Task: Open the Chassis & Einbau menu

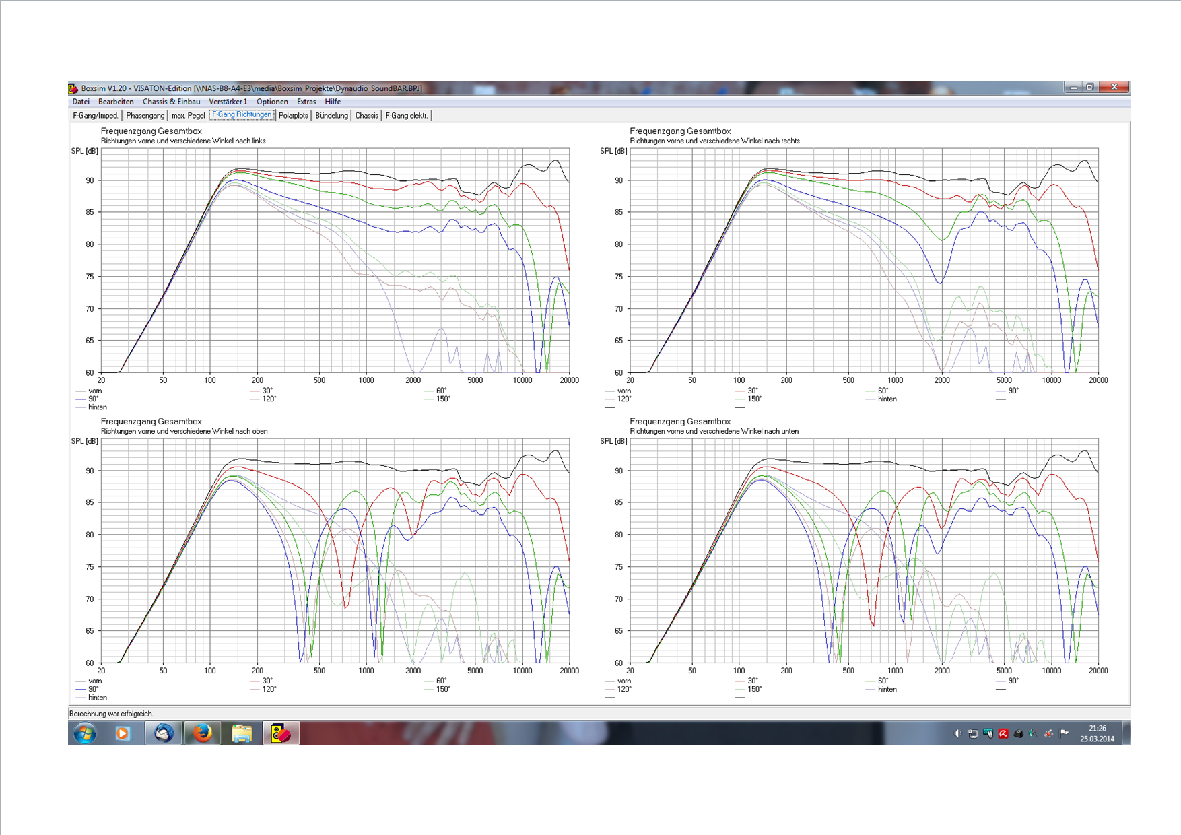Action: click(171, 102)
